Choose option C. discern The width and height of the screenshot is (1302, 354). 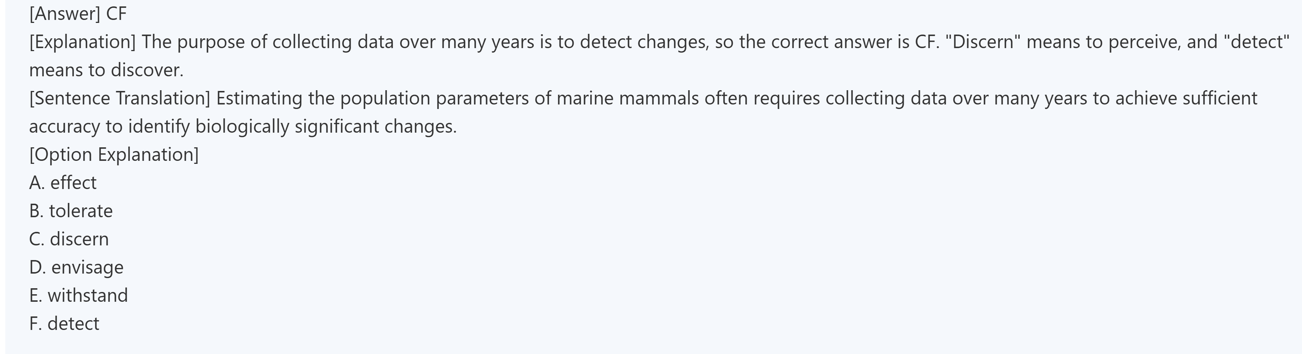point(69,239)
